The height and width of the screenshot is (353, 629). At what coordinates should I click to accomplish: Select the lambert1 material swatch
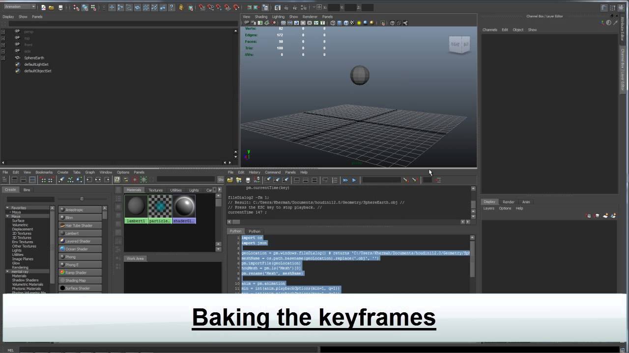tap(136, 209)
